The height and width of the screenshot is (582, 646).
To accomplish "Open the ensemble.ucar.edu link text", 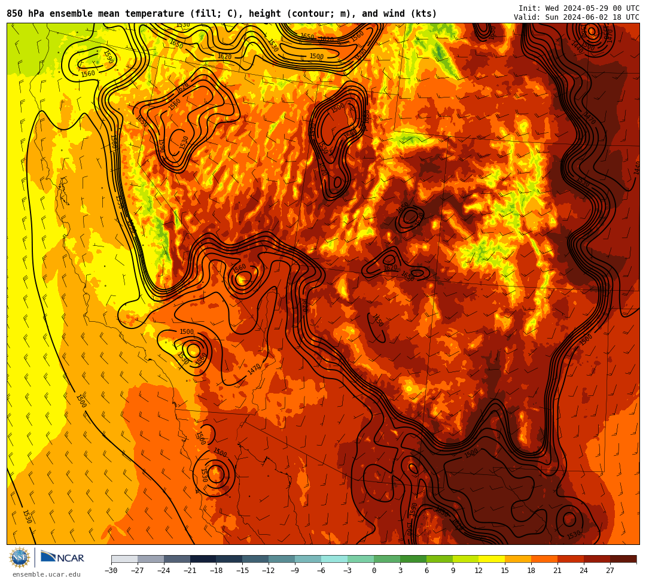I will 47,574.
